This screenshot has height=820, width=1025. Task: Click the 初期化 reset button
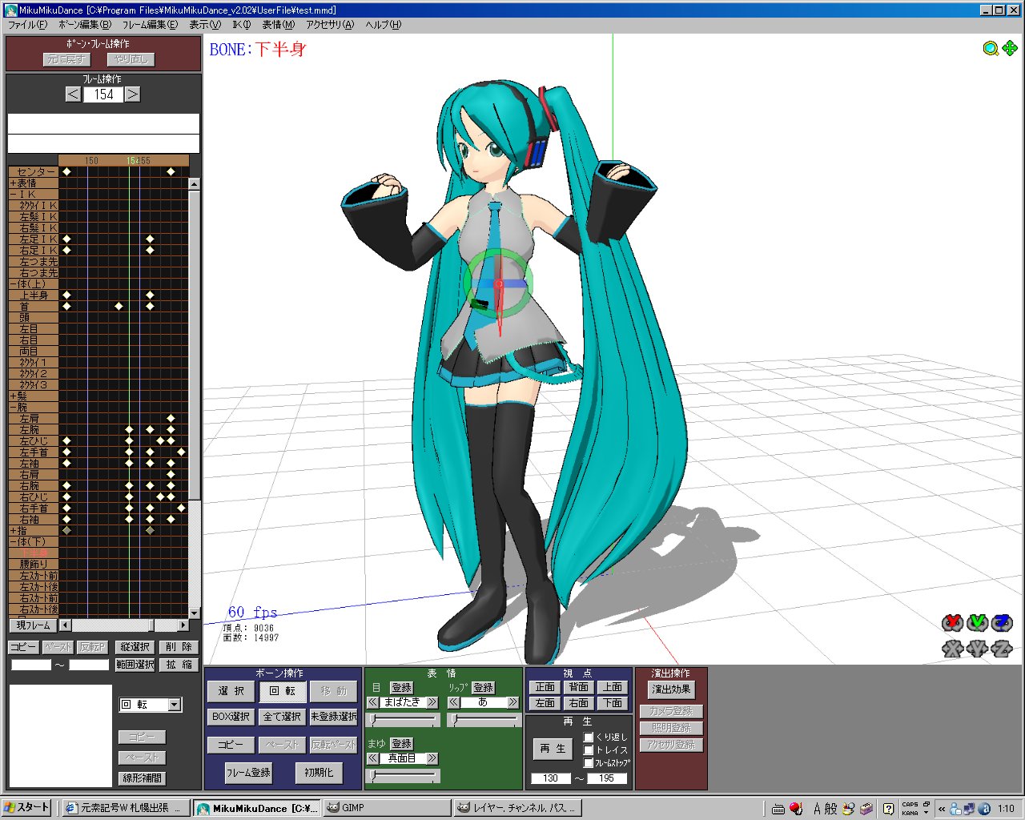click(319, 773)
